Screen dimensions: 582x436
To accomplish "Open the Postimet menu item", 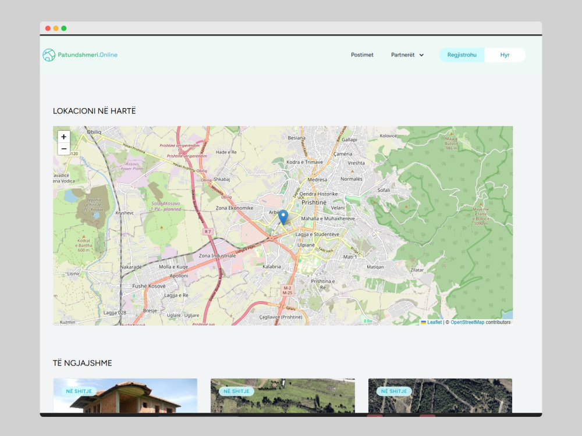I will (362, 55).
